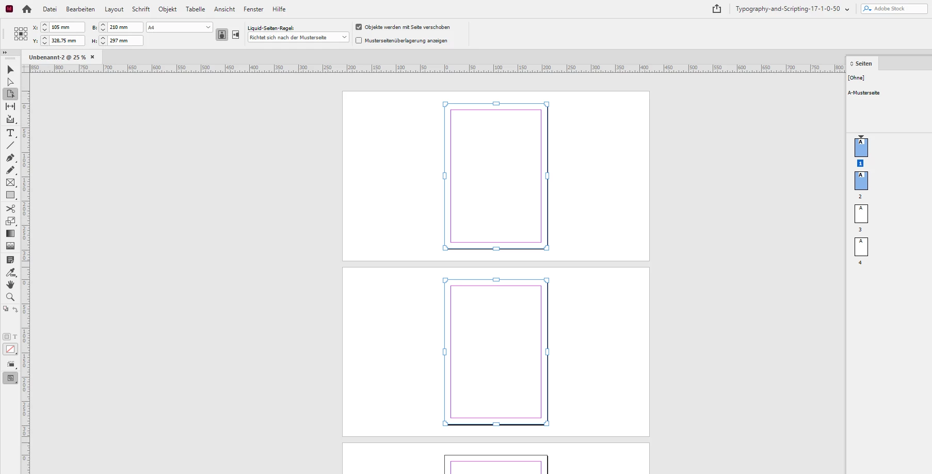The image size is (932, 474).
Task: Open the Fenster menu
Action: (253, 9)
